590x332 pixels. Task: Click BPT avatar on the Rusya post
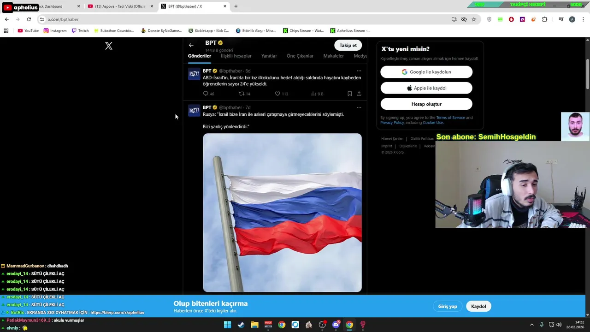point(194,111)
